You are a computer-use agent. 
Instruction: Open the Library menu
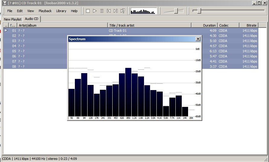click(x=61, y=11)
